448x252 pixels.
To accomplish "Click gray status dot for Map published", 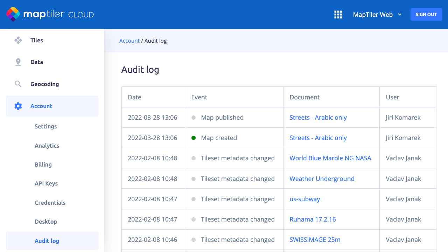I will point(194,118).
